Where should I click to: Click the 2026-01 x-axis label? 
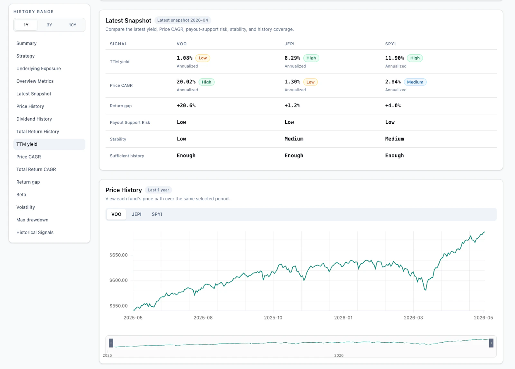343,318
